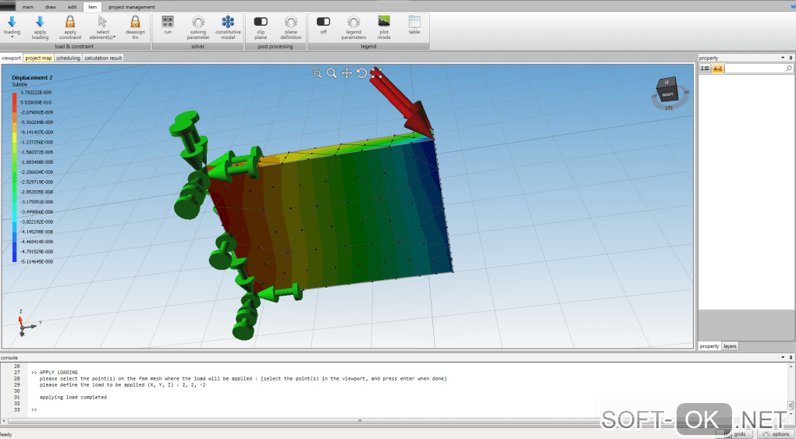Select the property bottom tab
The image size is (796, 439).
click(x=709, y=346)
